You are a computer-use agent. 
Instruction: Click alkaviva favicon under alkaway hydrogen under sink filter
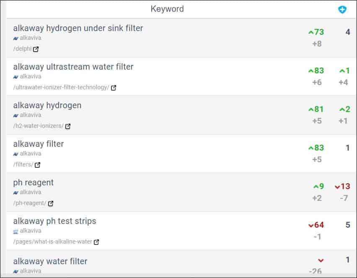[x=16, y=38]
